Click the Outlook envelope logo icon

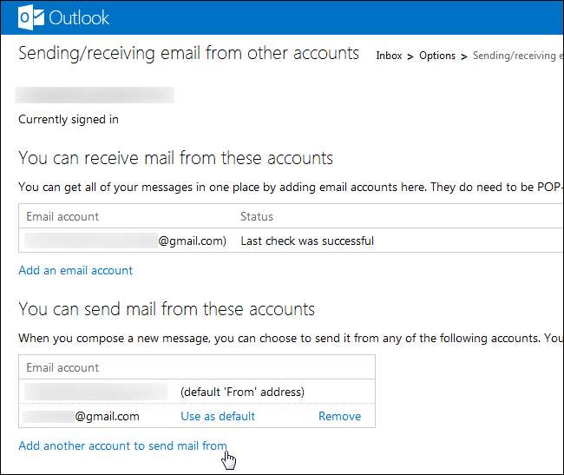coord(31,18)
